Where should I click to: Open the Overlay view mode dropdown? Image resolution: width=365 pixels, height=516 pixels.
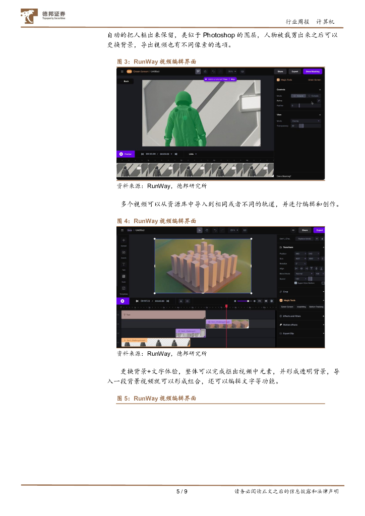pos(306,121)
